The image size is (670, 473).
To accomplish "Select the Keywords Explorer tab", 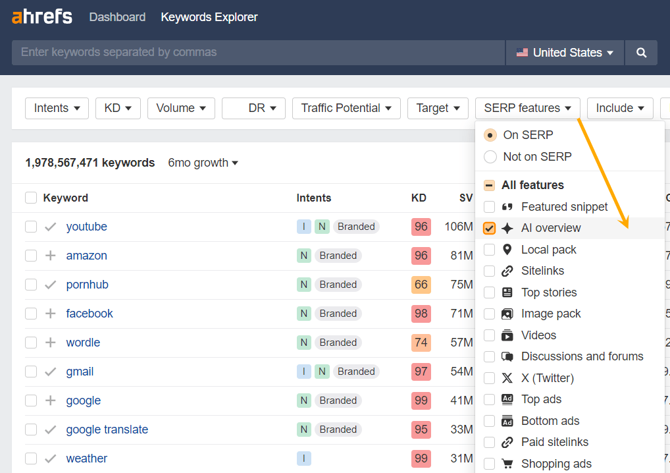I will click(x=209, y=17).
